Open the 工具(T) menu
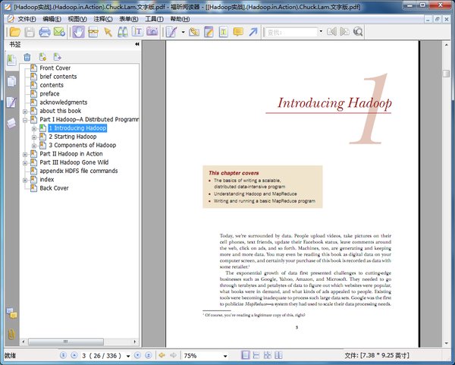Screen dimensions: 455x365 (154, 18)
